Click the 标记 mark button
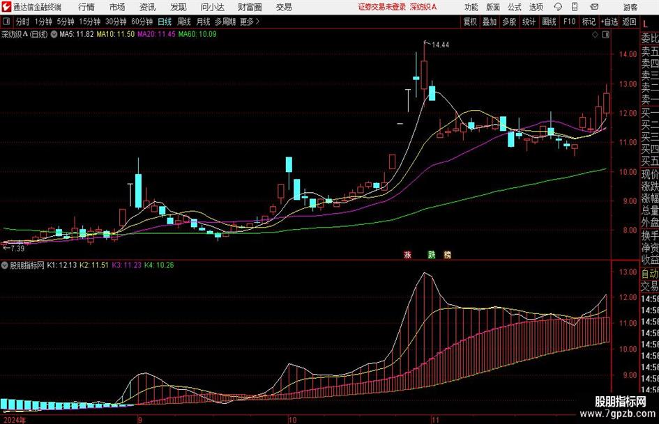The height and width of the screenshot is (424, 659). coord(589,22)
